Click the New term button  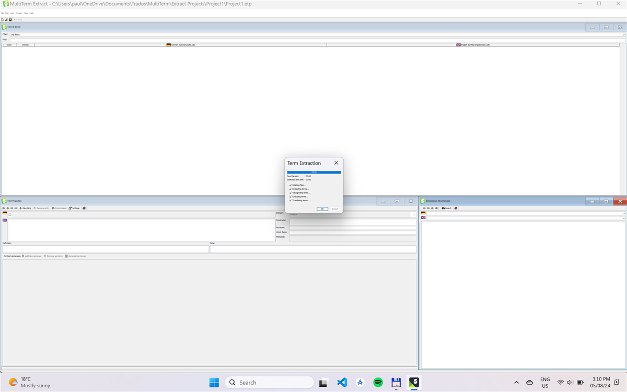tap(25, 208)
